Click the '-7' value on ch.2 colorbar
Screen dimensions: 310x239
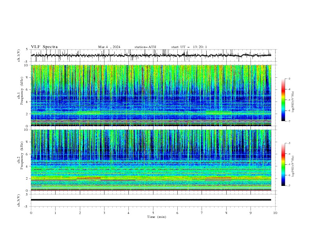pos(289,185)
